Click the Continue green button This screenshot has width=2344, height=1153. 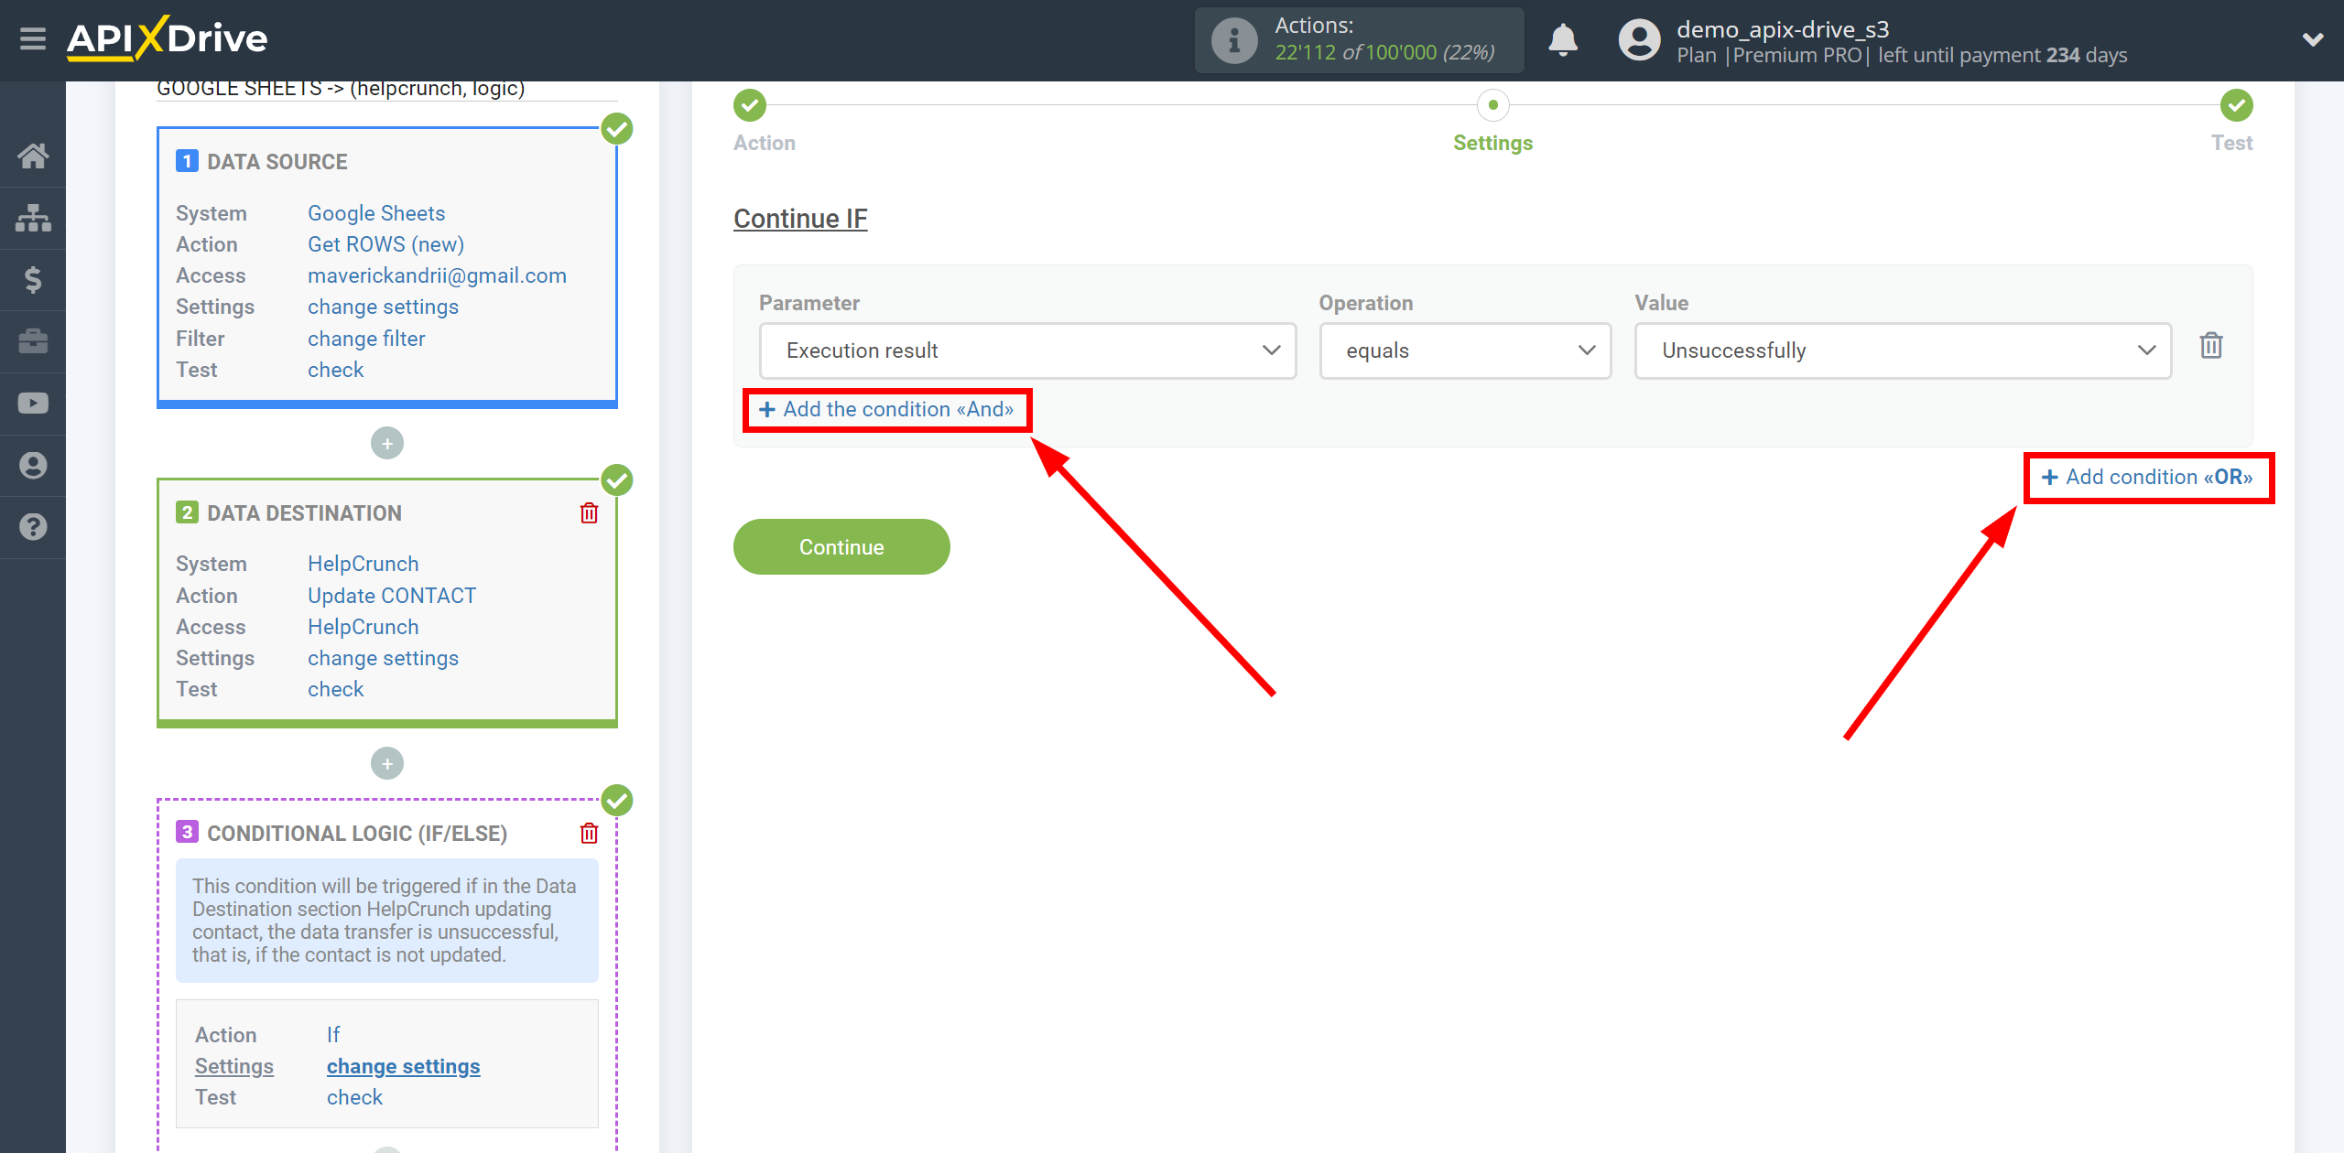coord(841,546)
